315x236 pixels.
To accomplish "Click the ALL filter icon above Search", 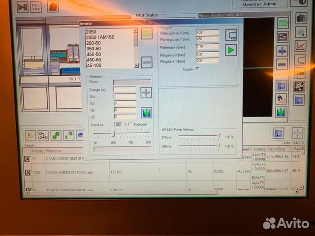I will 31,136.
